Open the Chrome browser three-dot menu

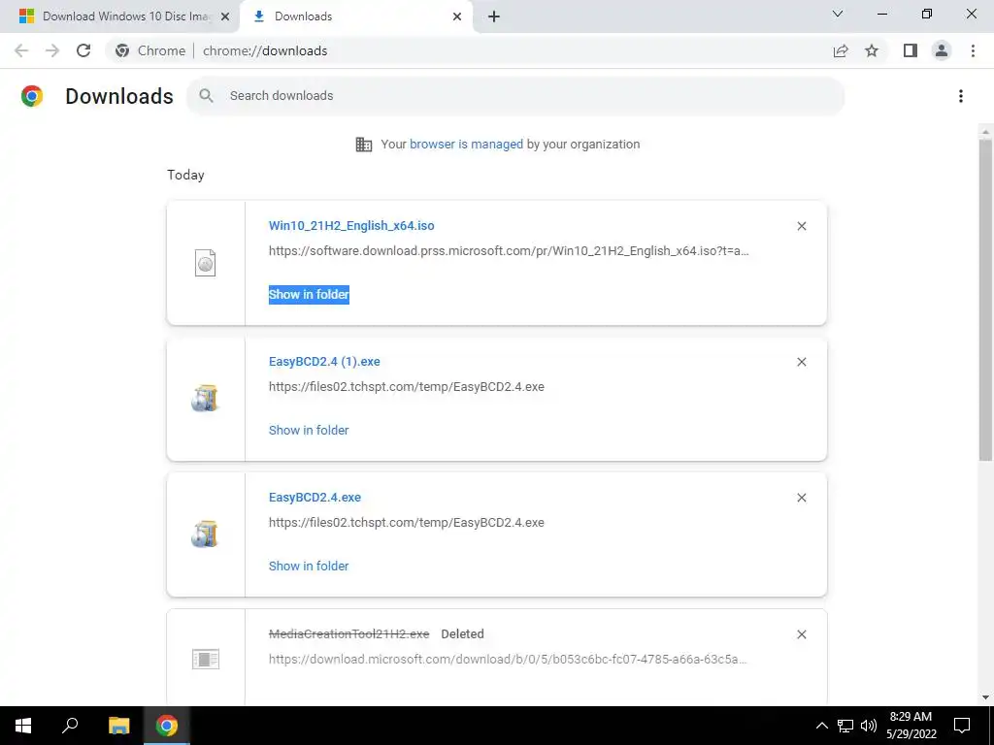[973, 50]
